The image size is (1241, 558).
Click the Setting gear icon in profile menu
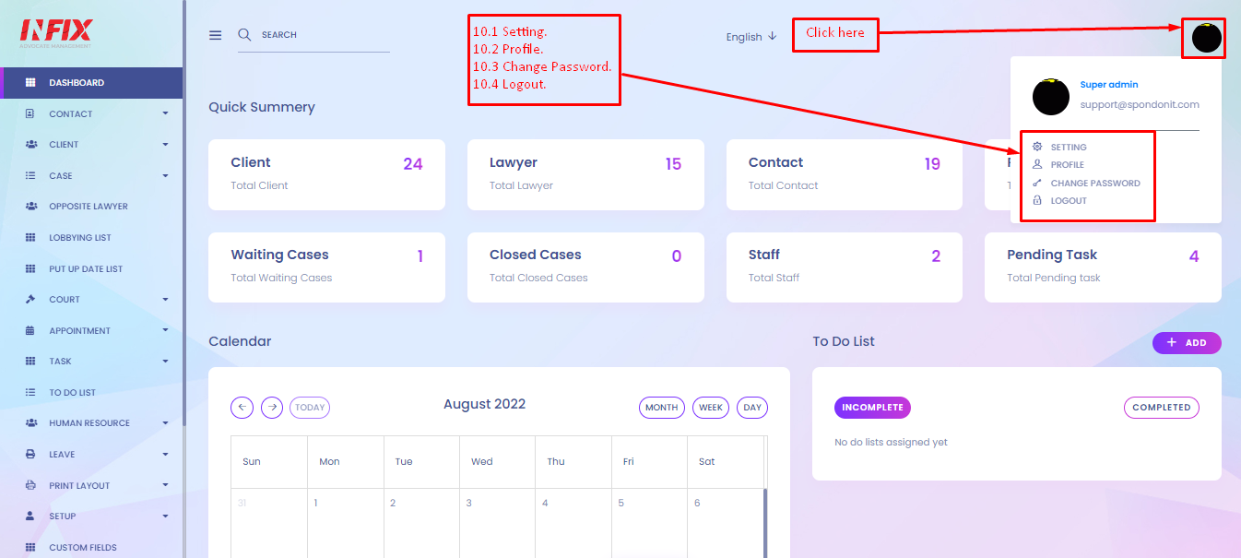coord(1037,147)
